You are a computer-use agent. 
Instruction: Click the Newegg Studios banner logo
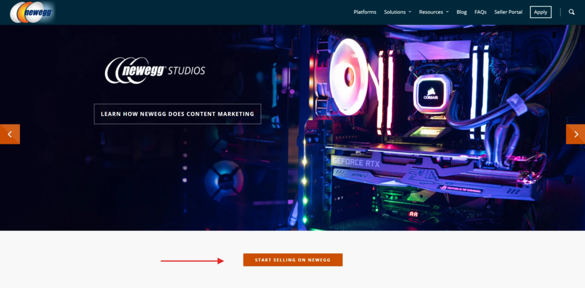[x=155, y=70]
